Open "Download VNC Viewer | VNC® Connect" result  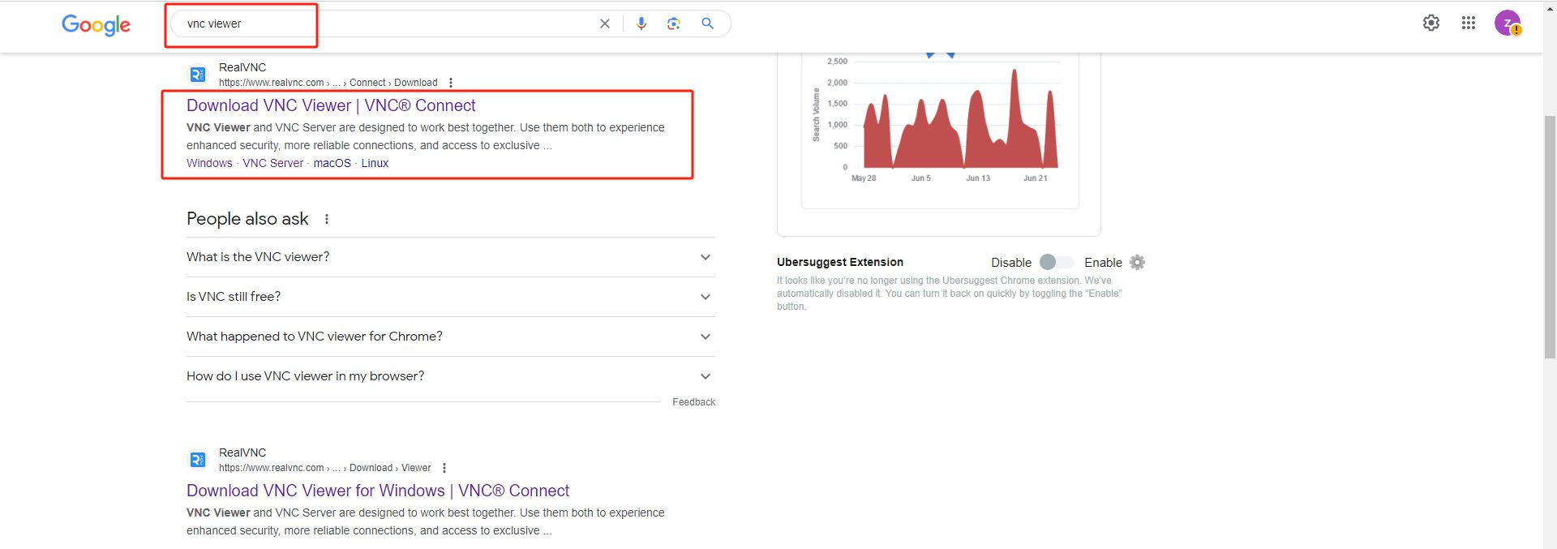(x=331, y=105)
